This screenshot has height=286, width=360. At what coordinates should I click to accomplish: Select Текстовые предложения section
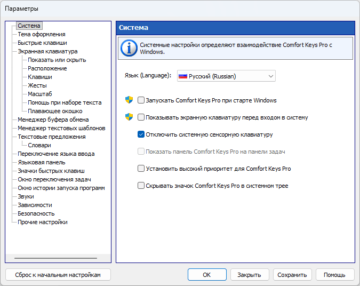(52, 137)
